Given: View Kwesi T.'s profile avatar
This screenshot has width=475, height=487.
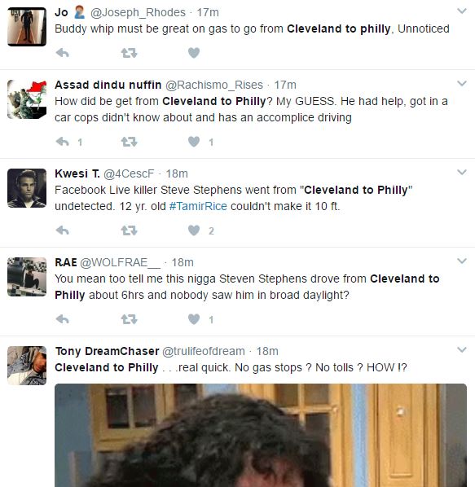Looking at the screenshot, I should [27, 188].
